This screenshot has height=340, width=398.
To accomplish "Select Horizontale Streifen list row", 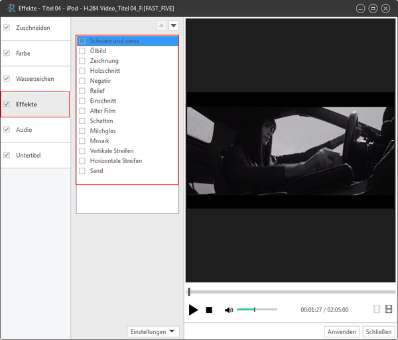I will click(127, 161).
